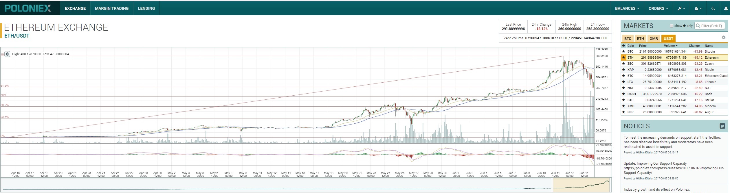Switch to the BTC markets tab
The image size is (730, 193).
coord(628,38)
